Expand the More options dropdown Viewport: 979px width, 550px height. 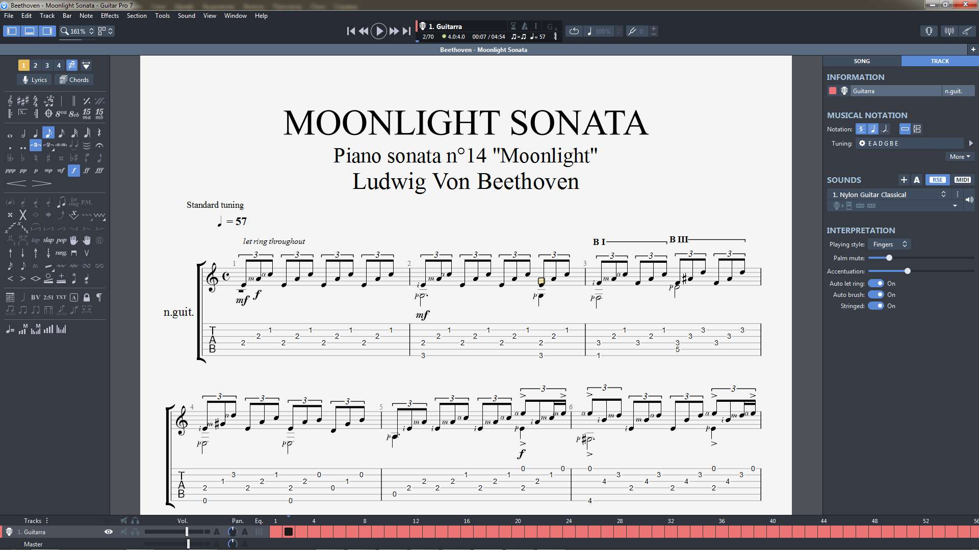[x=960, y=157]
